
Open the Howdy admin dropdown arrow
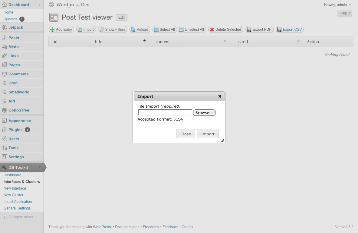(x=350, y=5)
